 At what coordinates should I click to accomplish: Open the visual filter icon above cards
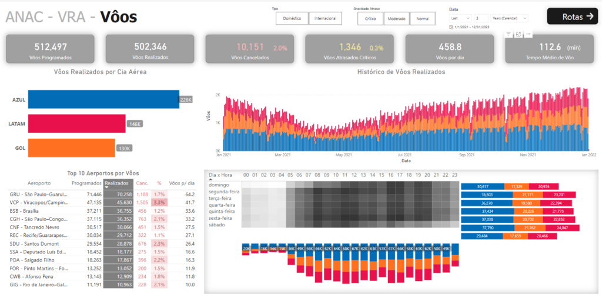coord(509,34)
